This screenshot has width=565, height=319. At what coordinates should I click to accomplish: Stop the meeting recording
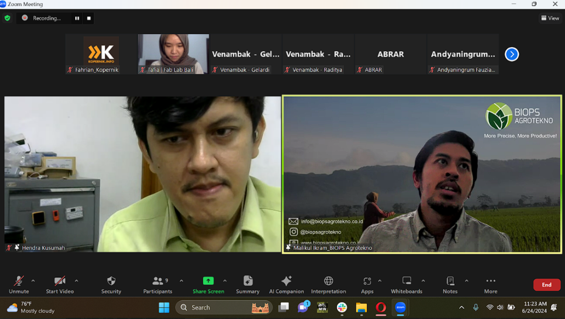point(89,18)
